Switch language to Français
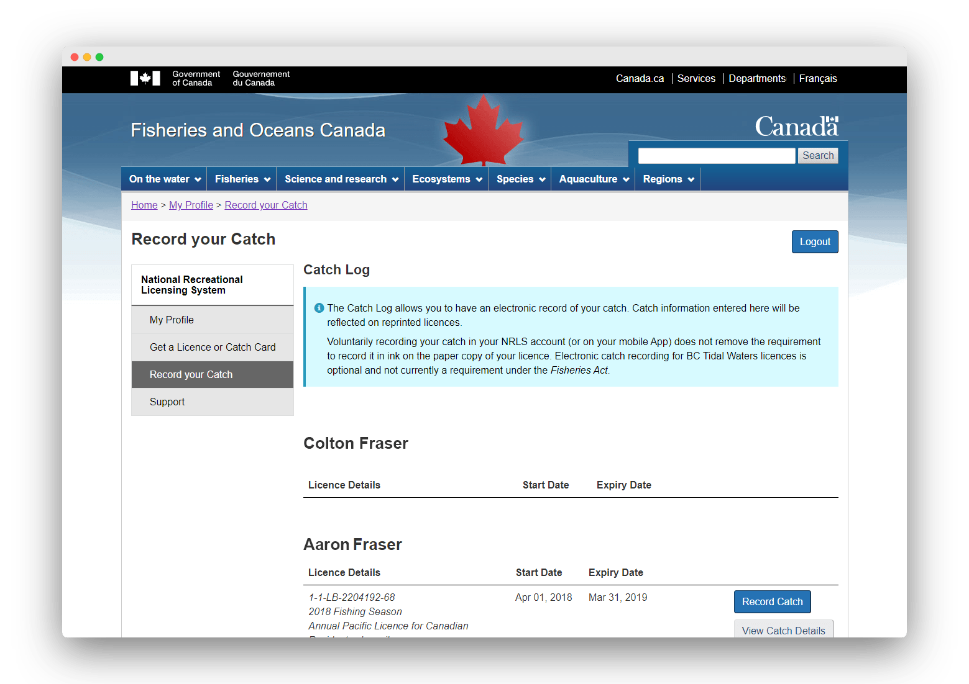 click(818, 79)
